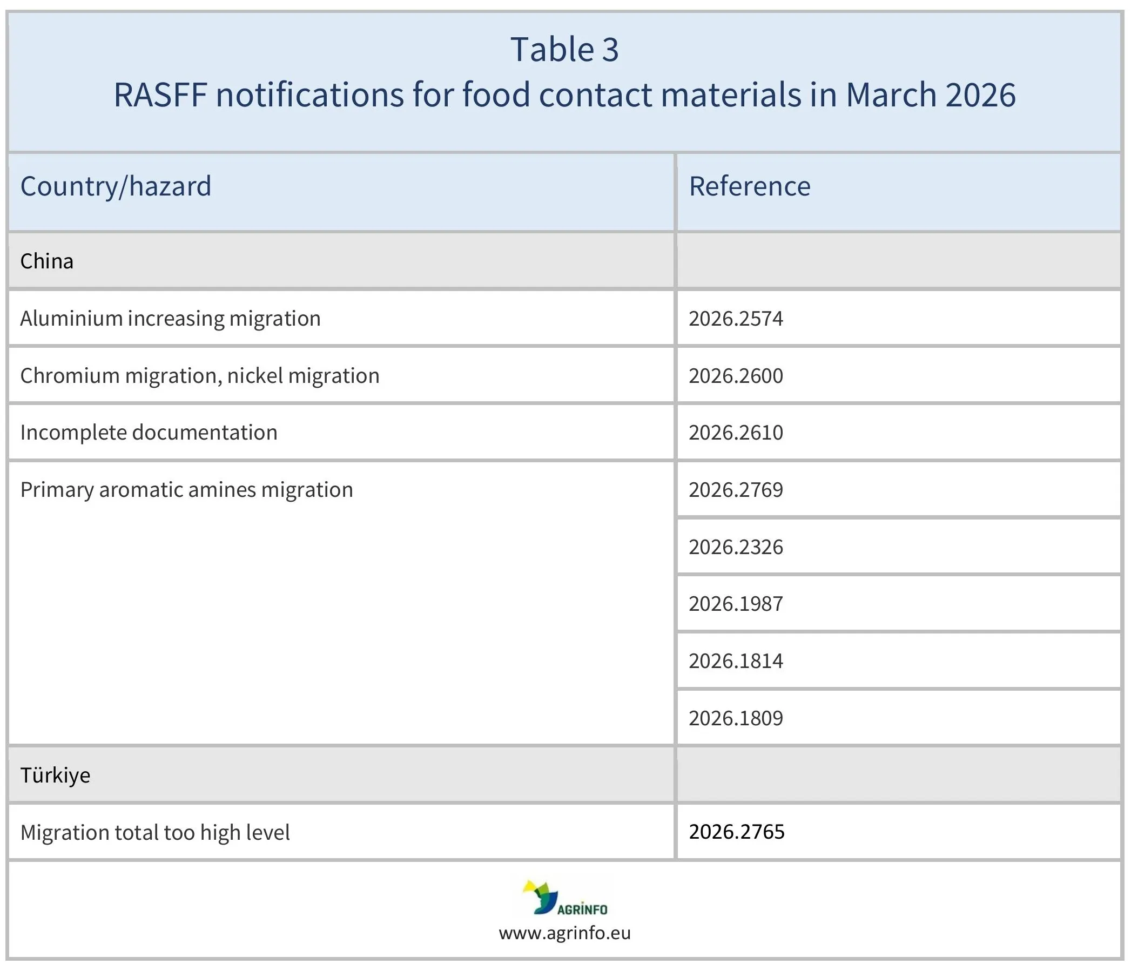Click reference 2026.2326
Viewport: 1131px width, 971px height.
click(x=736, y=547)
